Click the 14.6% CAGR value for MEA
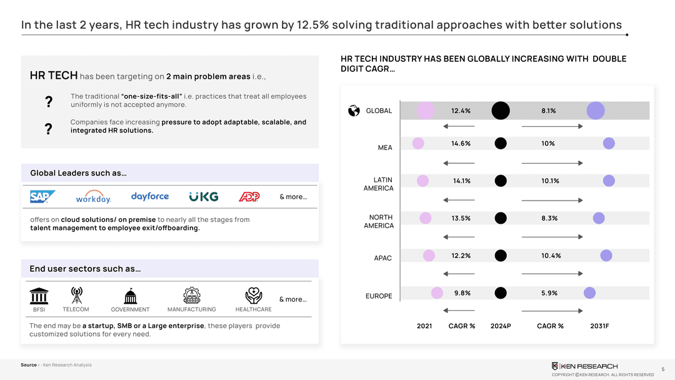 pos(461,144)
